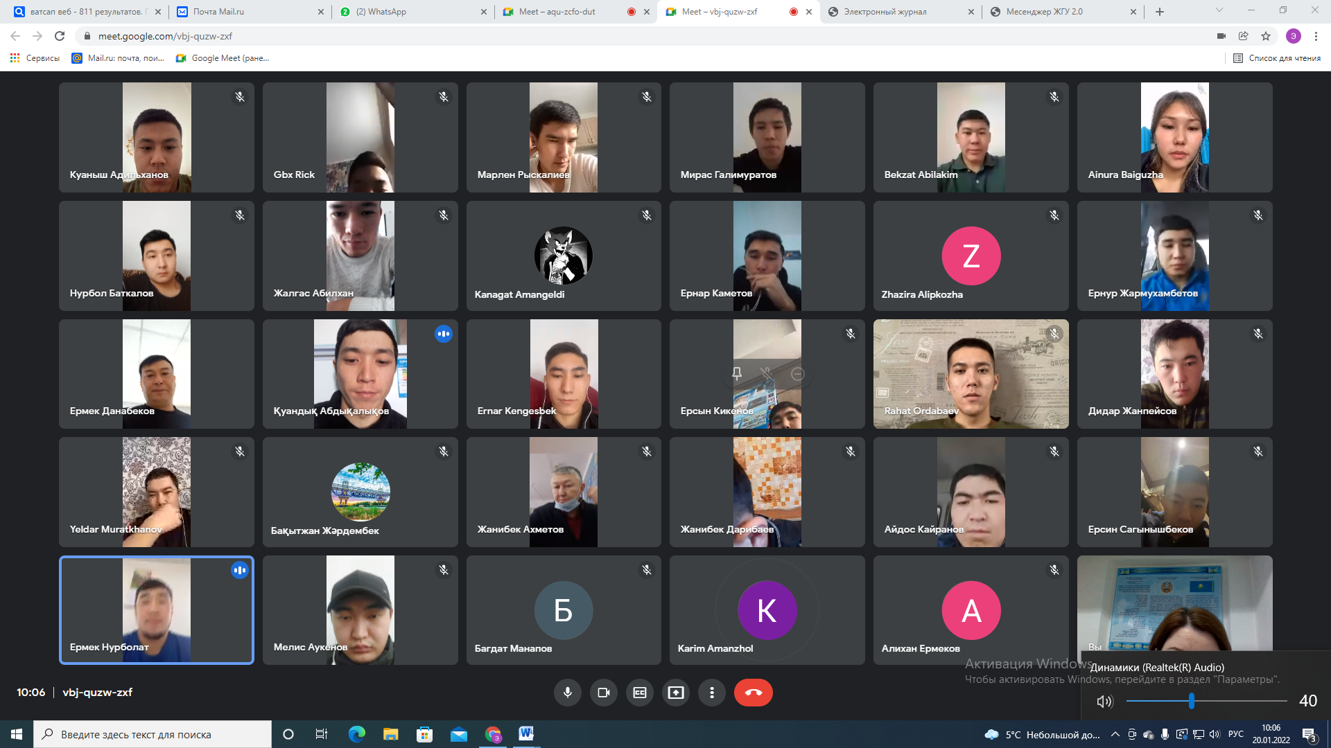1331x748 pixels.
Task: Expand the tab search chevron
Action: click(x=1219, y=11)
